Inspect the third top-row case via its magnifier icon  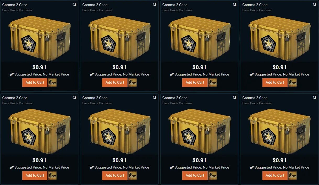coord(235,4)
